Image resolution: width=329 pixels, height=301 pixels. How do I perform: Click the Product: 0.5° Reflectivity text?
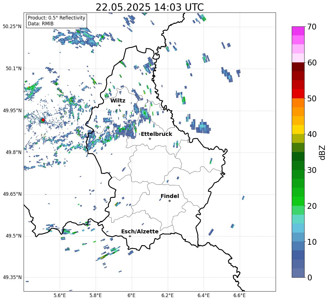(x=56, y=18)
